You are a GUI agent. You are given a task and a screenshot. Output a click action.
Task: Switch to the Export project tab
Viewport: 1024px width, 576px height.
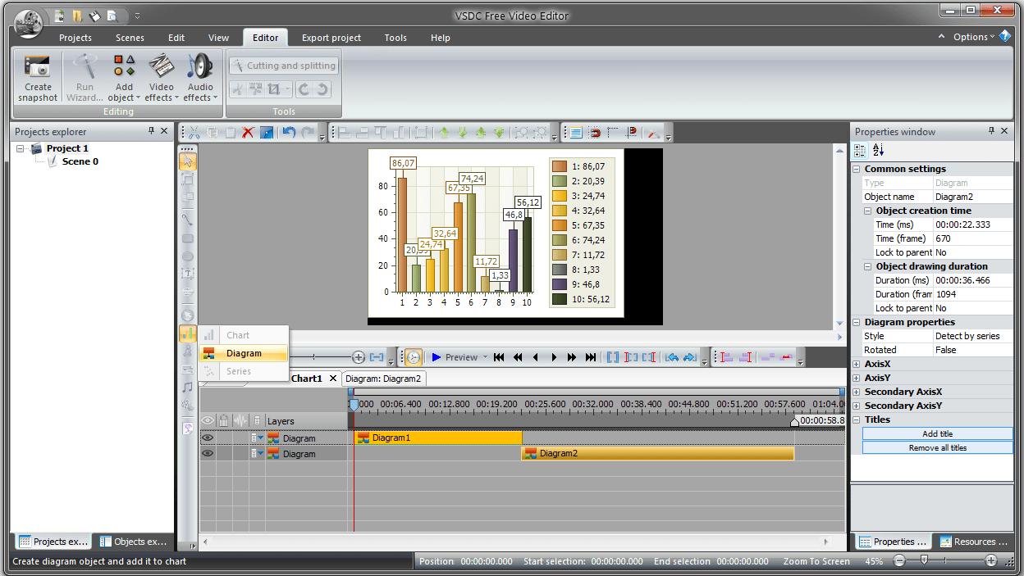[x=331, y=38]
